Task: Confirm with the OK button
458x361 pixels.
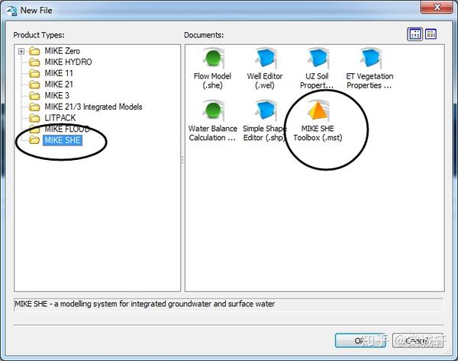Action: pos(360,340)
